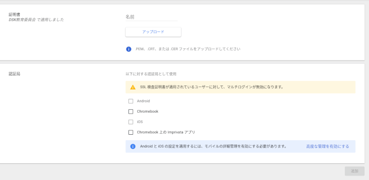Image resolution: width=369 pixels, height=180 pixels.
Task: Click the 追加 add button
Action: (x=355, y=171)
